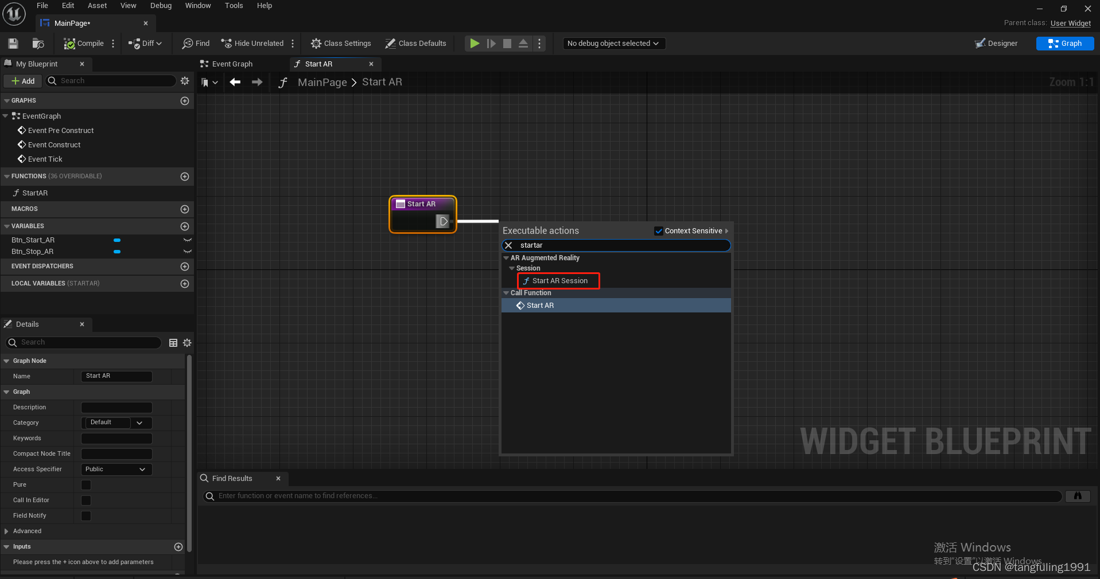
Task: Click the frame skip play icon
Action: click(x=491, y=44)
